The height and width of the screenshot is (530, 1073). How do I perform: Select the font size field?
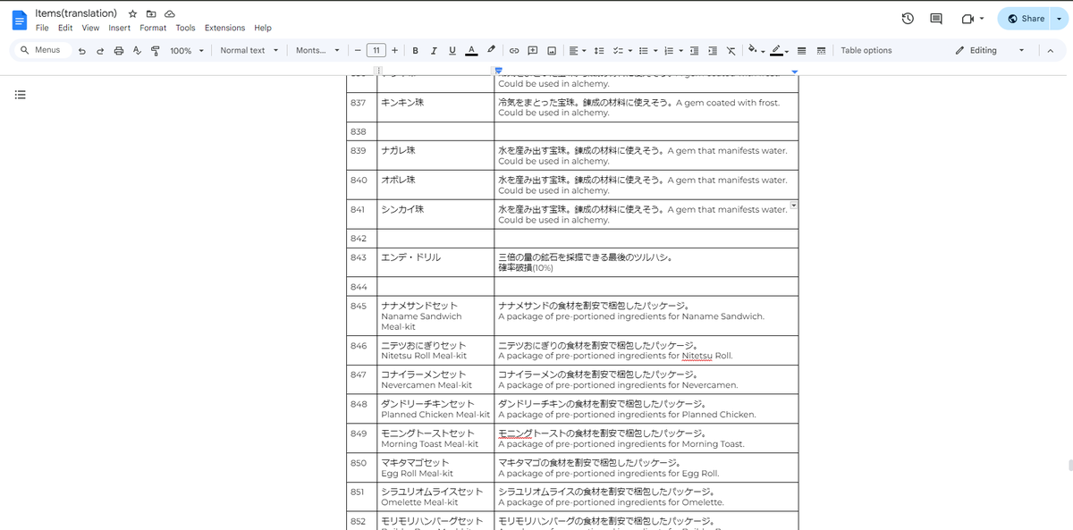(x=376, y=50)
